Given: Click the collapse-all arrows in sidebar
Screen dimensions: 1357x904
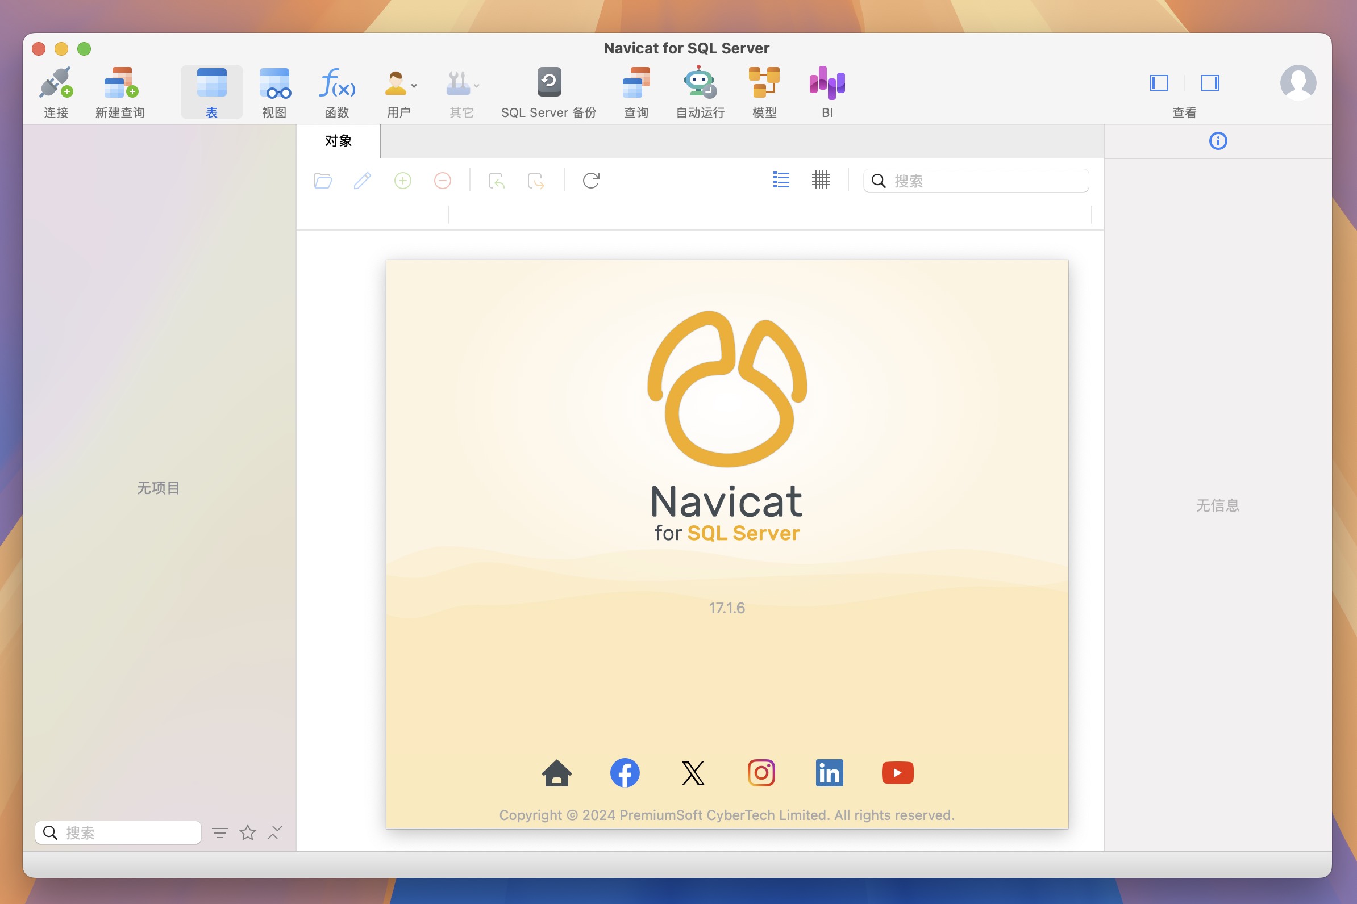Looking at the screenshot, I should click(275, 832).
